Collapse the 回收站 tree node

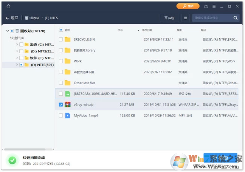click(8, 31)
